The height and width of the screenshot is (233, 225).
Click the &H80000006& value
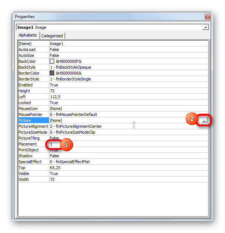coord(68,73)
